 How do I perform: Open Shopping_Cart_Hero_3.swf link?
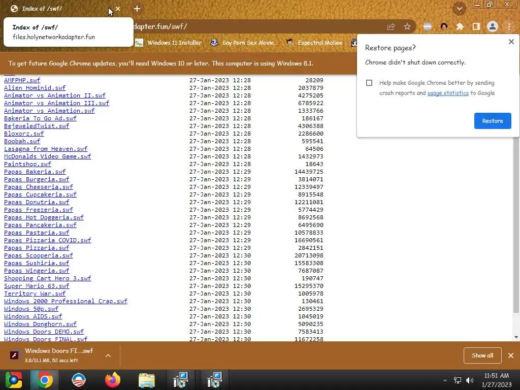click(x=47, y=279)
